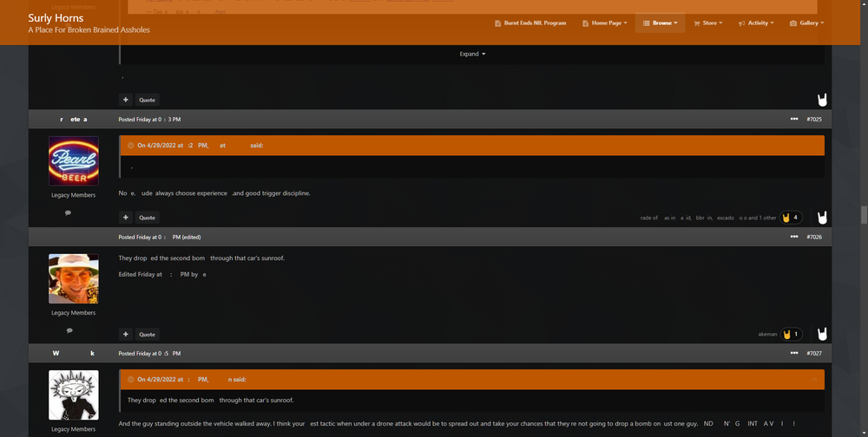Expand the collapsed quote with Expand control
868x437 pixels.
point(472,54)
